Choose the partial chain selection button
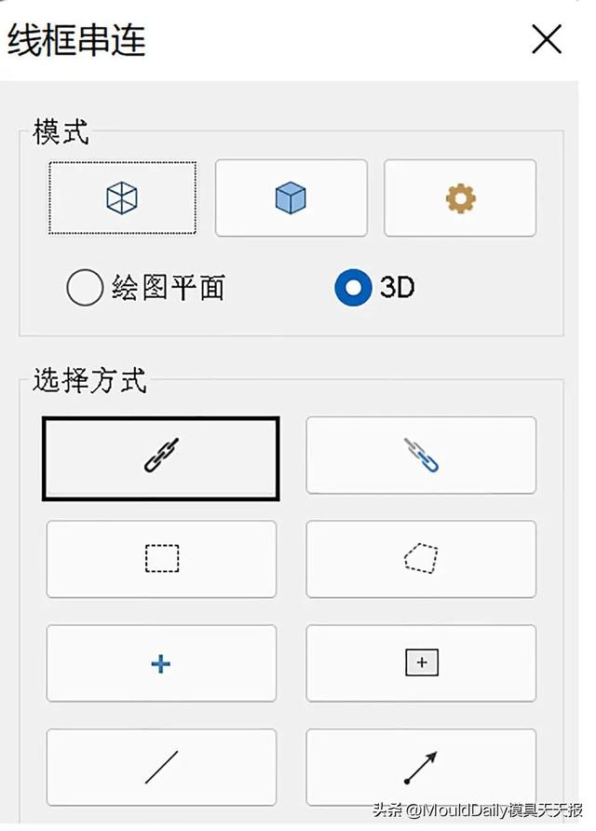This screenshot has height=831, width=596. 421,456
